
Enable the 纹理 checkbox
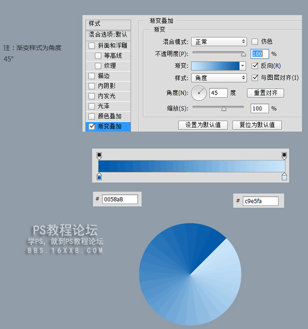(x=98, y=66)
